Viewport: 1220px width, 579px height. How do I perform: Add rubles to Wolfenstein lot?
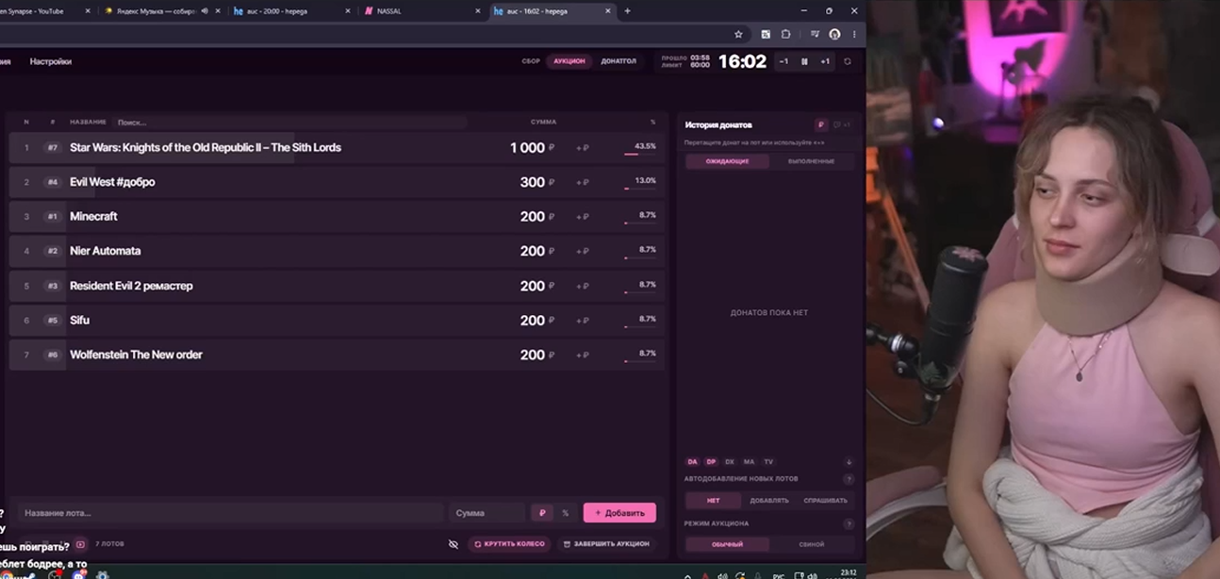click(x=583, y=356)
